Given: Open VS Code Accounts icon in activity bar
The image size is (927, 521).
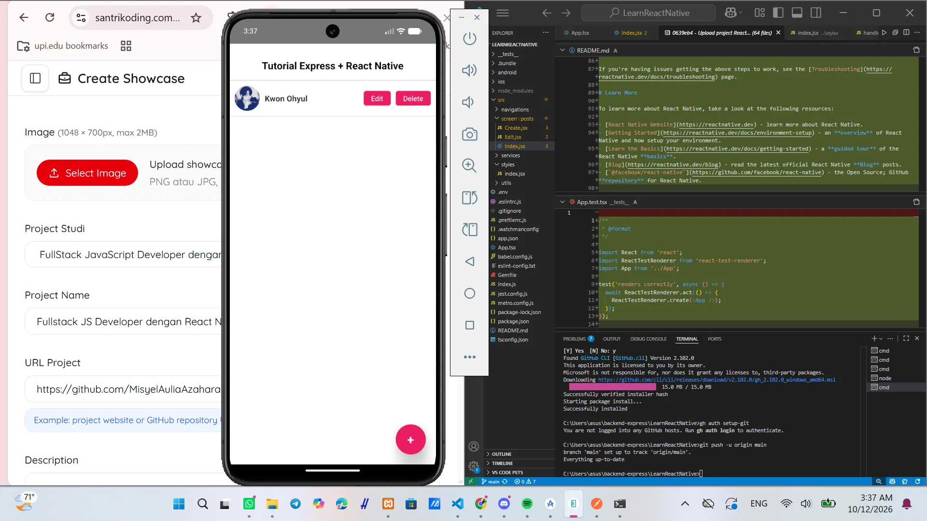Looking at the screenshot, I should (474, 447).
